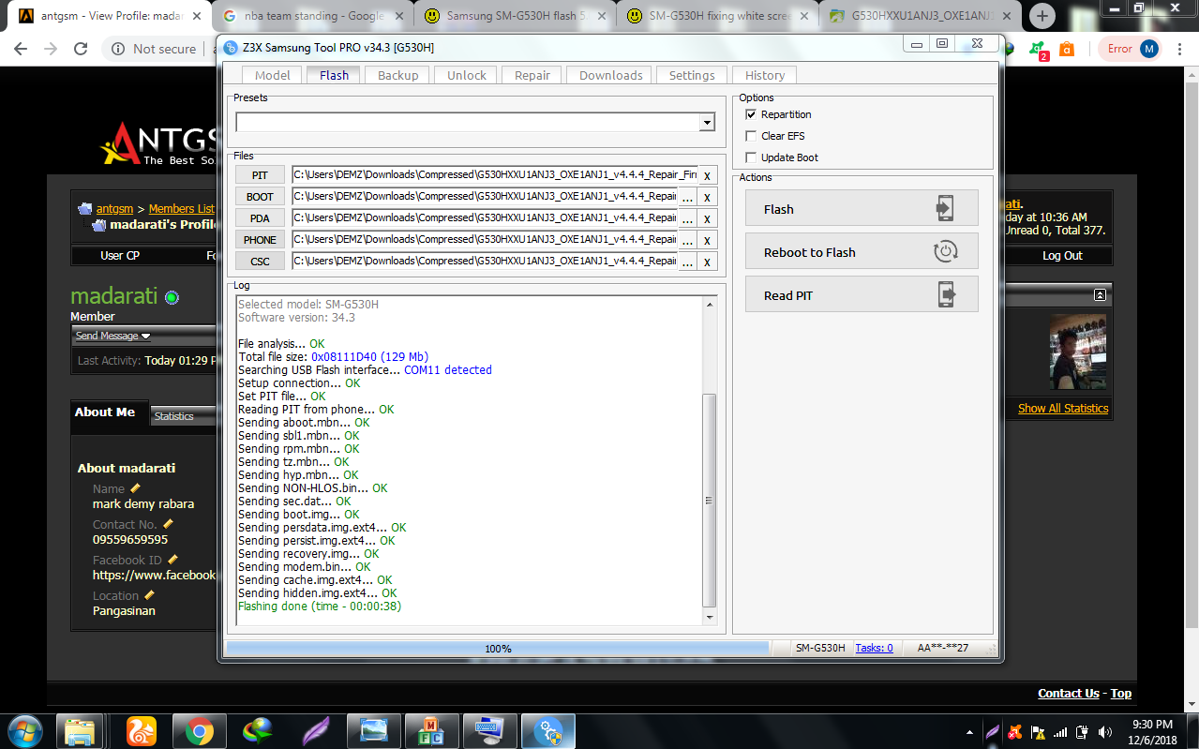Open Internet Download Manager from the taskbar
Image resolution: width=1199 pixels, height=749 pixels.
point(257,730)
